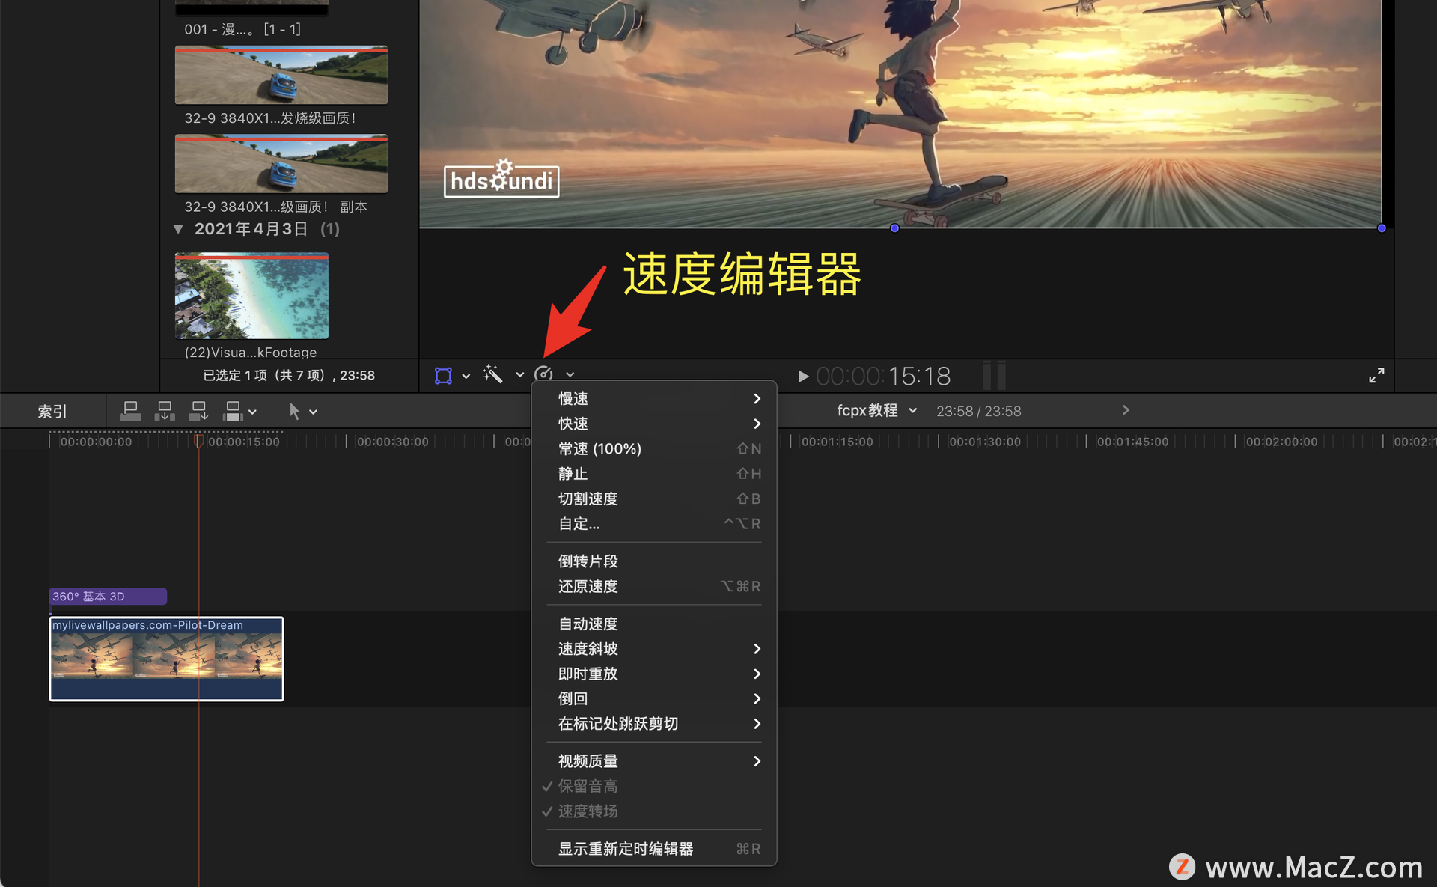Toggle fullscreen viewer
Image resolution: width=1437 pixels, height=887 pixels.
click(1376, 375)
